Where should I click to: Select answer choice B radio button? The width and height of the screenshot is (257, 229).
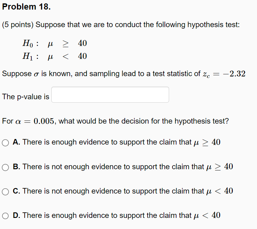pyautogui.click(x=5, y=167)
